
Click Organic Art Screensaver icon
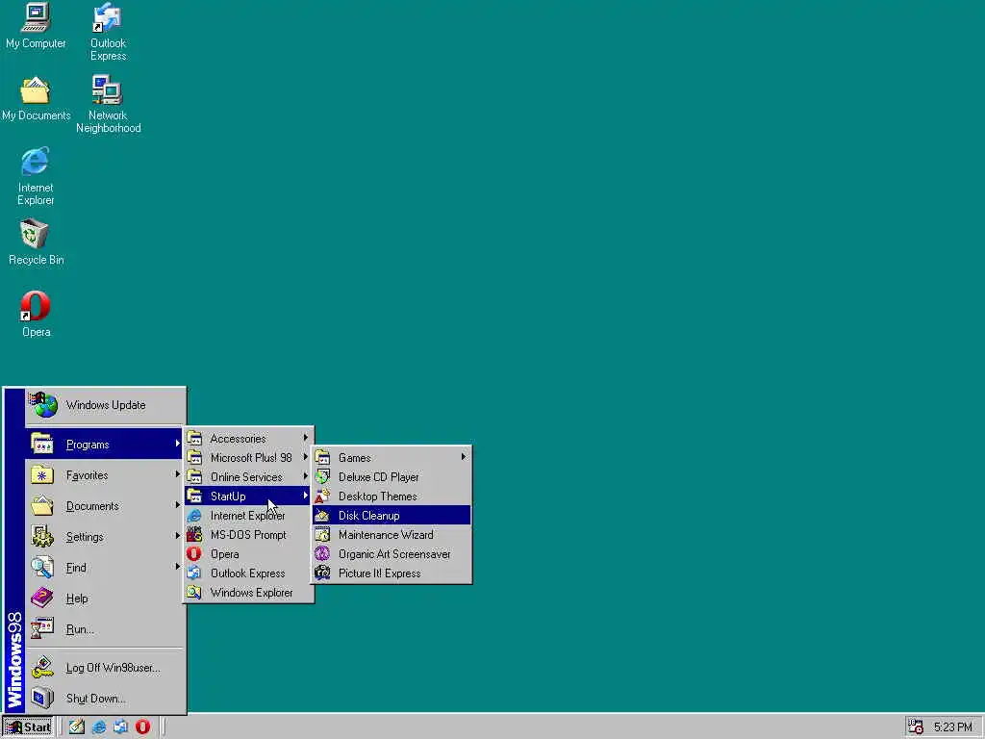click(322, 553)
